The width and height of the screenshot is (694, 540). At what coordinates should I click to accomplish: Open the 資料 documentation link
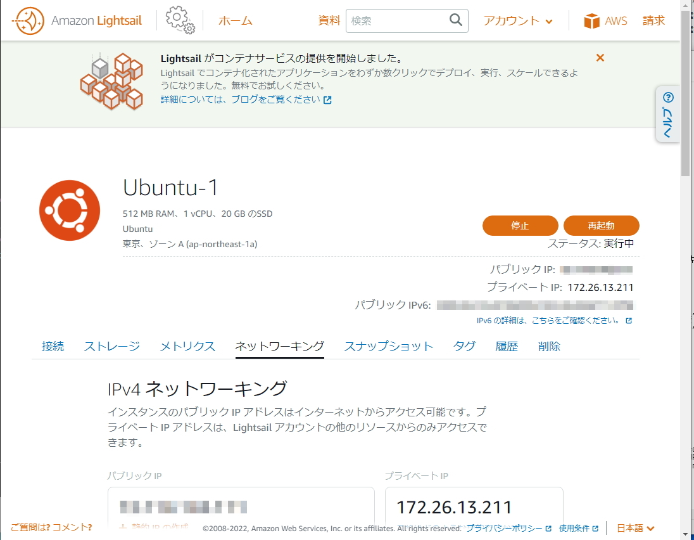329,20
